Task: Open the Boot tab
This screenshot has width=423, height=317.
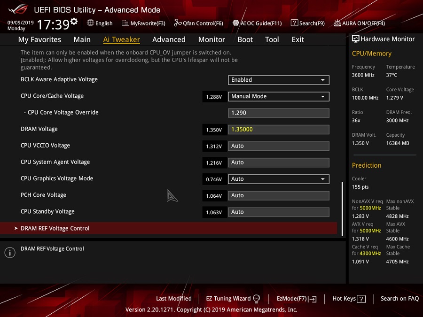Action: click(245, 39)
